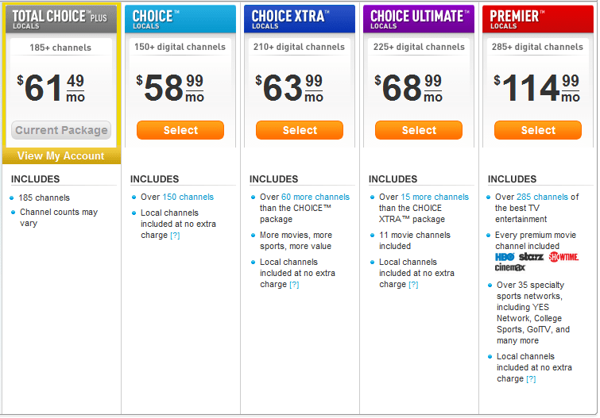Screen dimensions: 600x418
Task: Click the Choice Xtra Locals header
Action: tap(300, 19)
